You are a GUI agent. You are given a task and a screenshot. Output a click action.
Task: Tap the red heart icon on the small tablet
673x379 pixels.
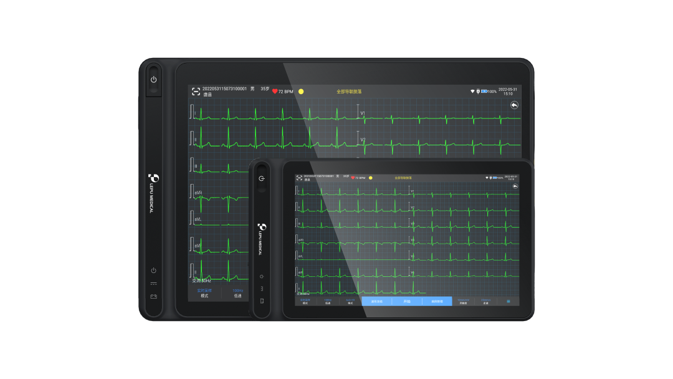[353, 178]
